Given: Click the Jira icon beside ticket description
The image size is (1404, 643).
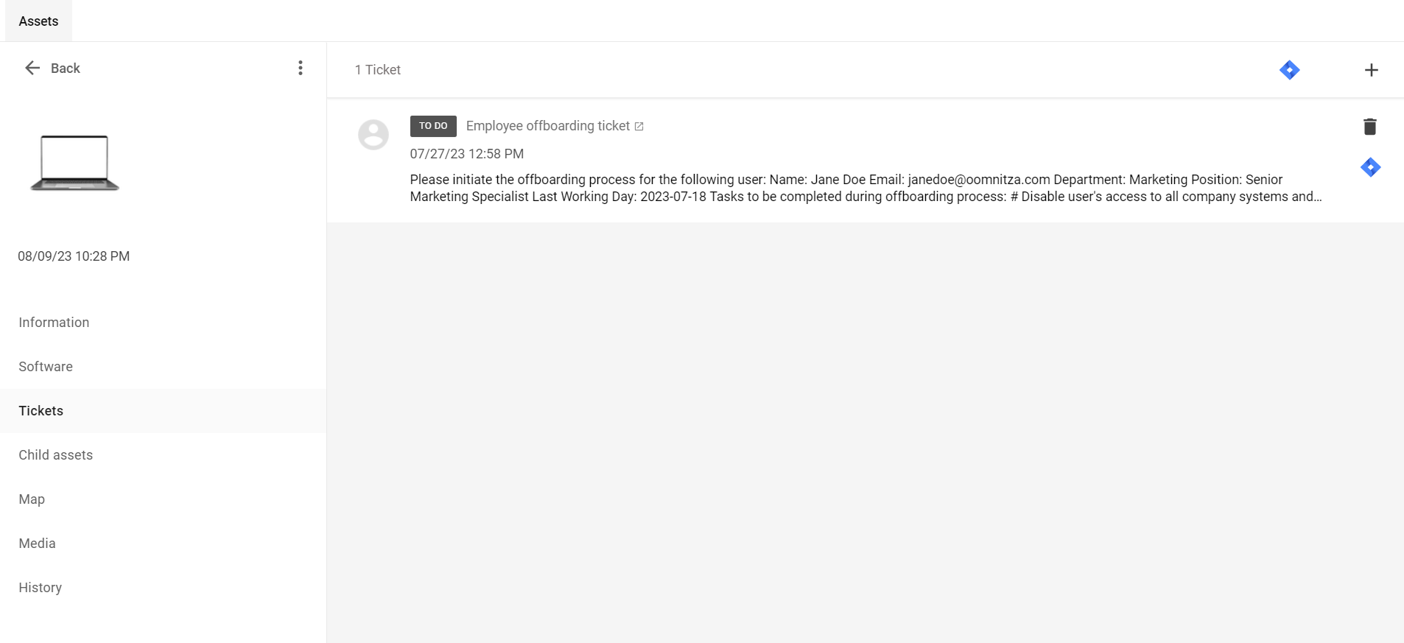Looking at the screenshot, I should (1370, 167).
